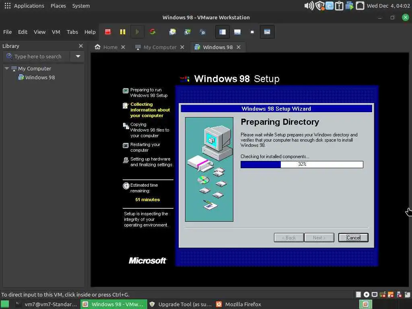Close the Windows 98 tab

click(238, 47)
